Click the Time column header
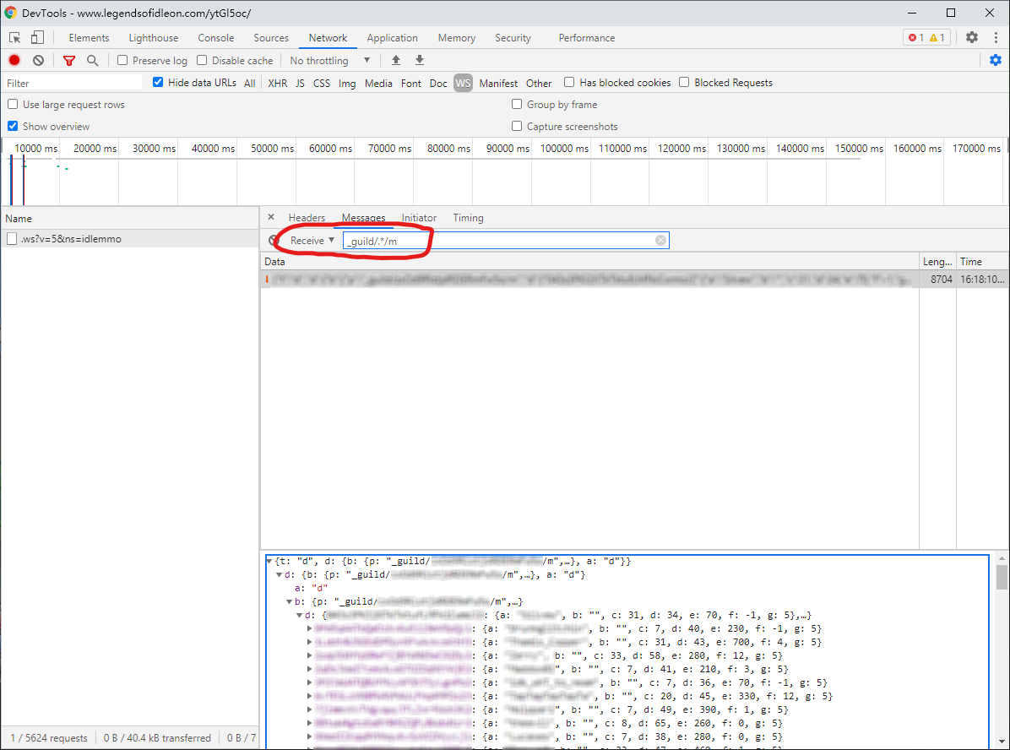 [x=982, y=262]
